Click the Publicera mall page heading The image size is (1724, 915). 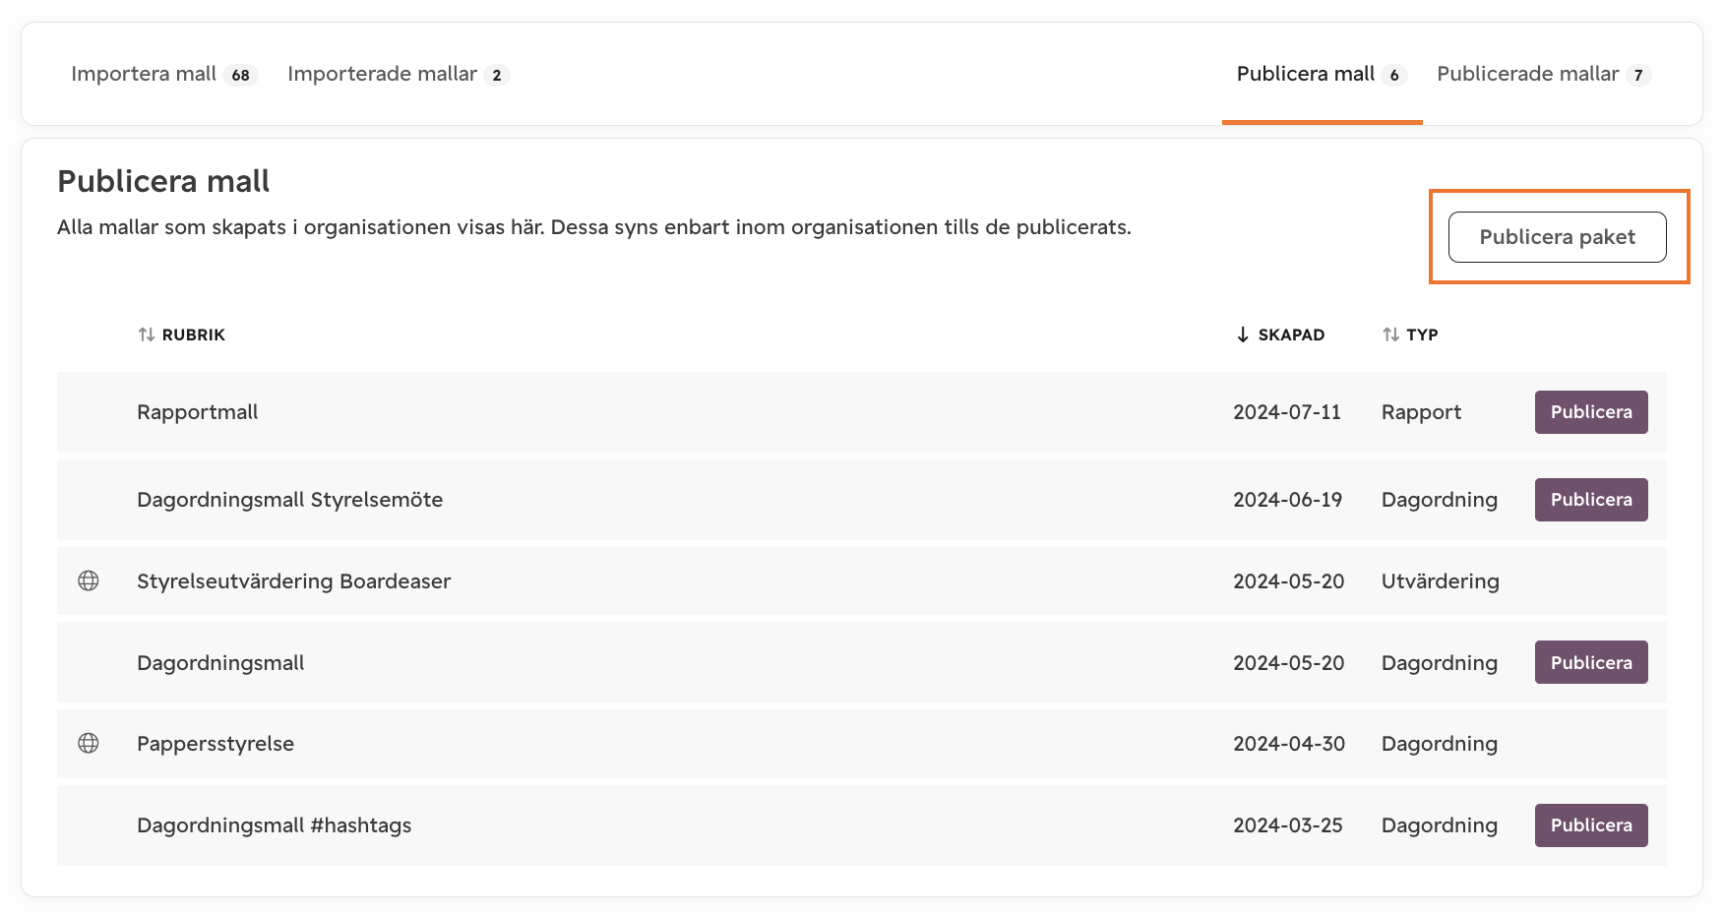(x=163, y=181)
